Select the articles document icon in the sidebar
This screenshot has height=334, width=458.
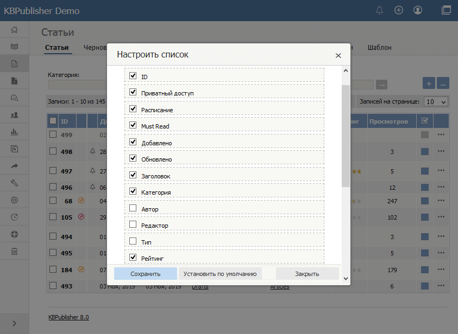tap(14, 63)
